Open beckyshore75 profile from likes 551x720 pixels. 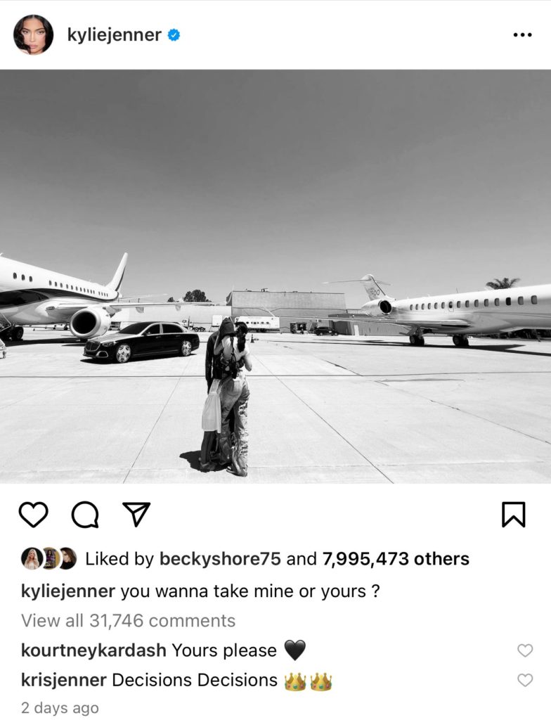tap(220, 559)
